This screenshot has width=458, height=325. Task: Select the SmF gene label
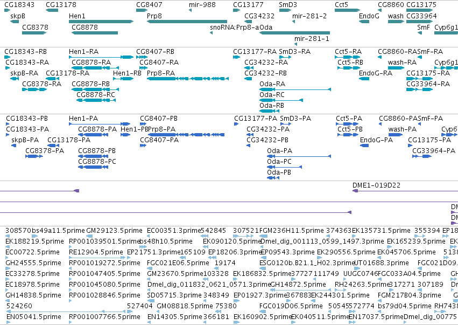(x=424, y=27)
